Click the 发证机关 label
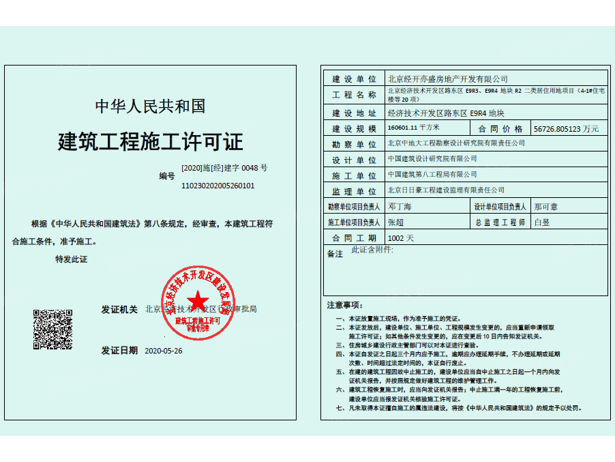This screenshot has height=462, width=615. [x=119, y=309]
